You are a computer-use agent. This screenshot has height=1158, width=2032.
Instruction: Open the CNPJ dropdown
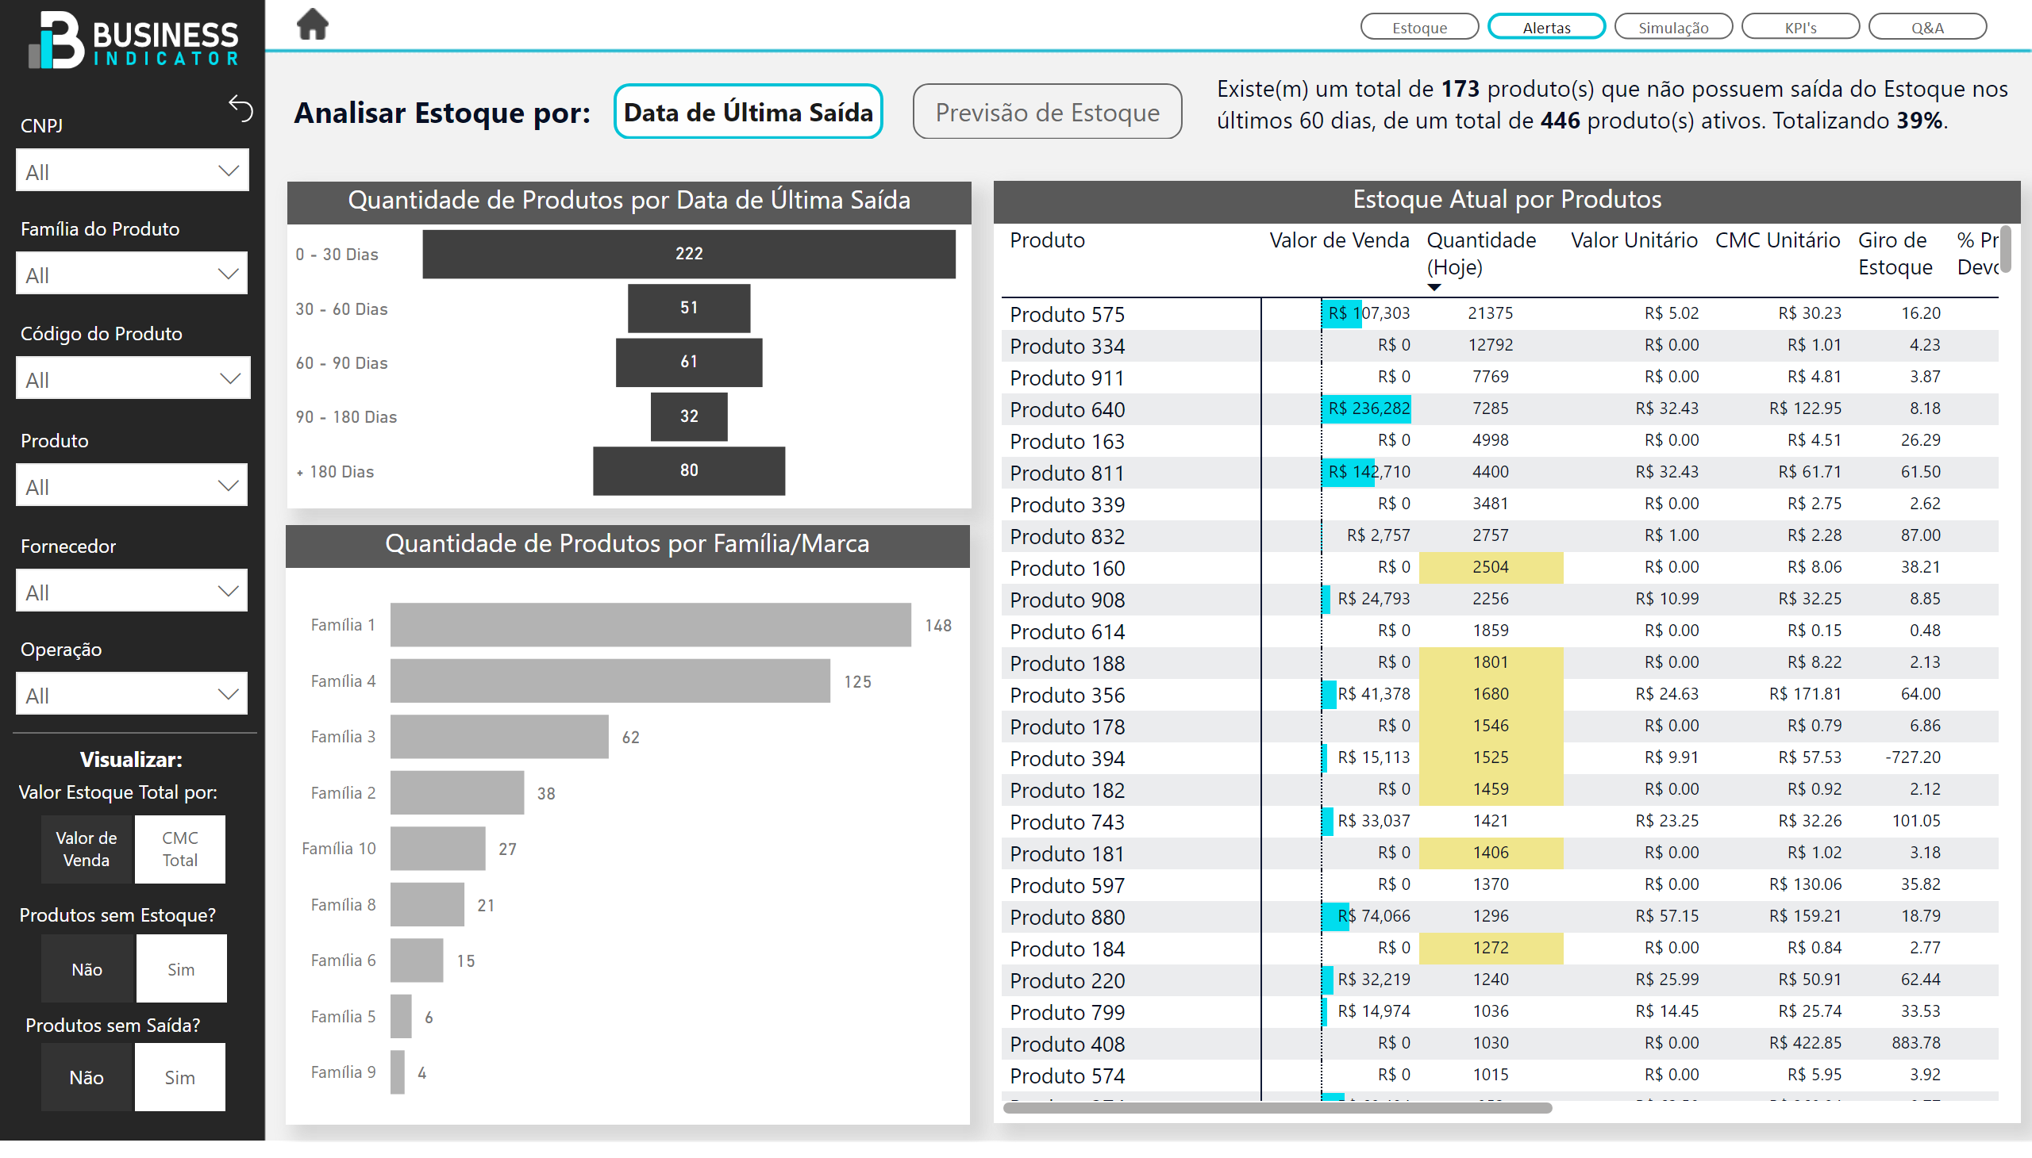click(132, 171)
